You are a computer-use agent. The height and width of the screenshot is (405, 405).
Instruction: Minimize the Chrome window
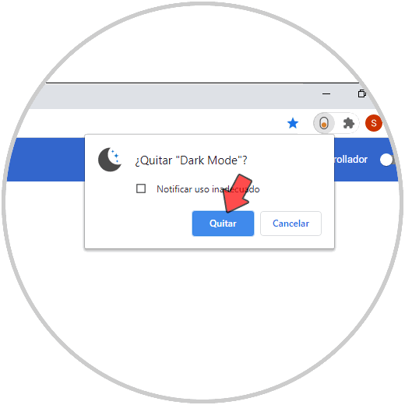pos(326,93)
